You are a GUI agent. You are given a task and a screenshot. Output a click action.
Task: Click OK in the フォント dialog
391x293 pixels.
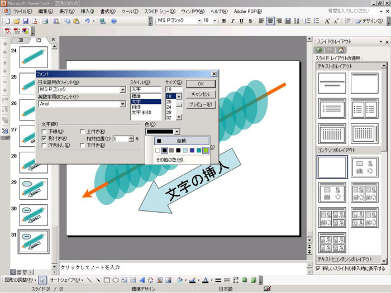tap(201, 84)
